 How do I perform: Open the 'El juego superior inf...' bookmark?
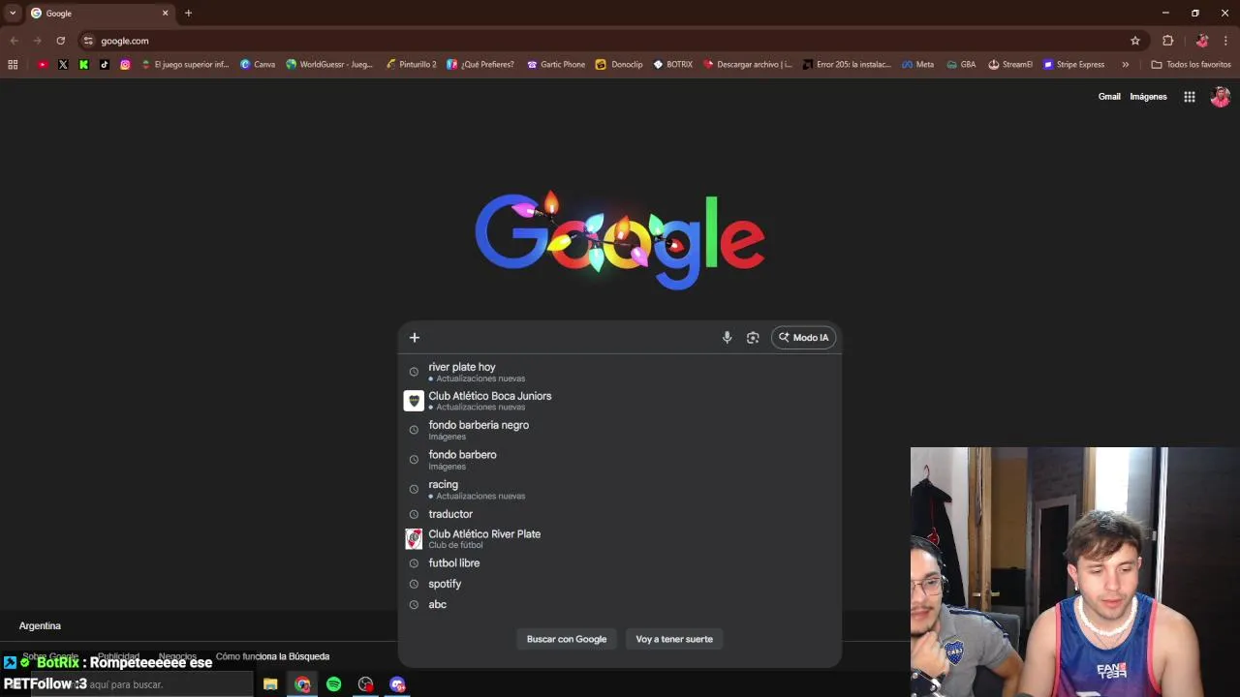[x=185, y=65]
